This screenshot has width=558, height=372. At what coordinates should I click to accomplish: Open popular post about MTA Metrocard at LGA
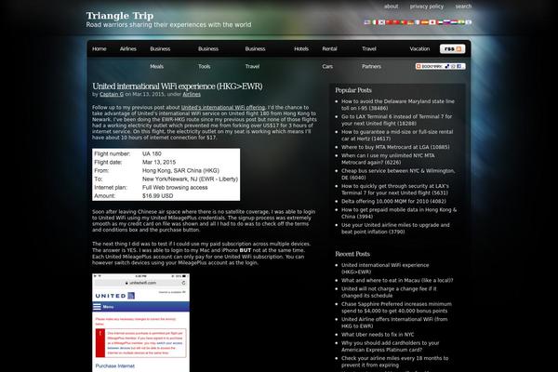pyautogui.click(x=395, y=147)
